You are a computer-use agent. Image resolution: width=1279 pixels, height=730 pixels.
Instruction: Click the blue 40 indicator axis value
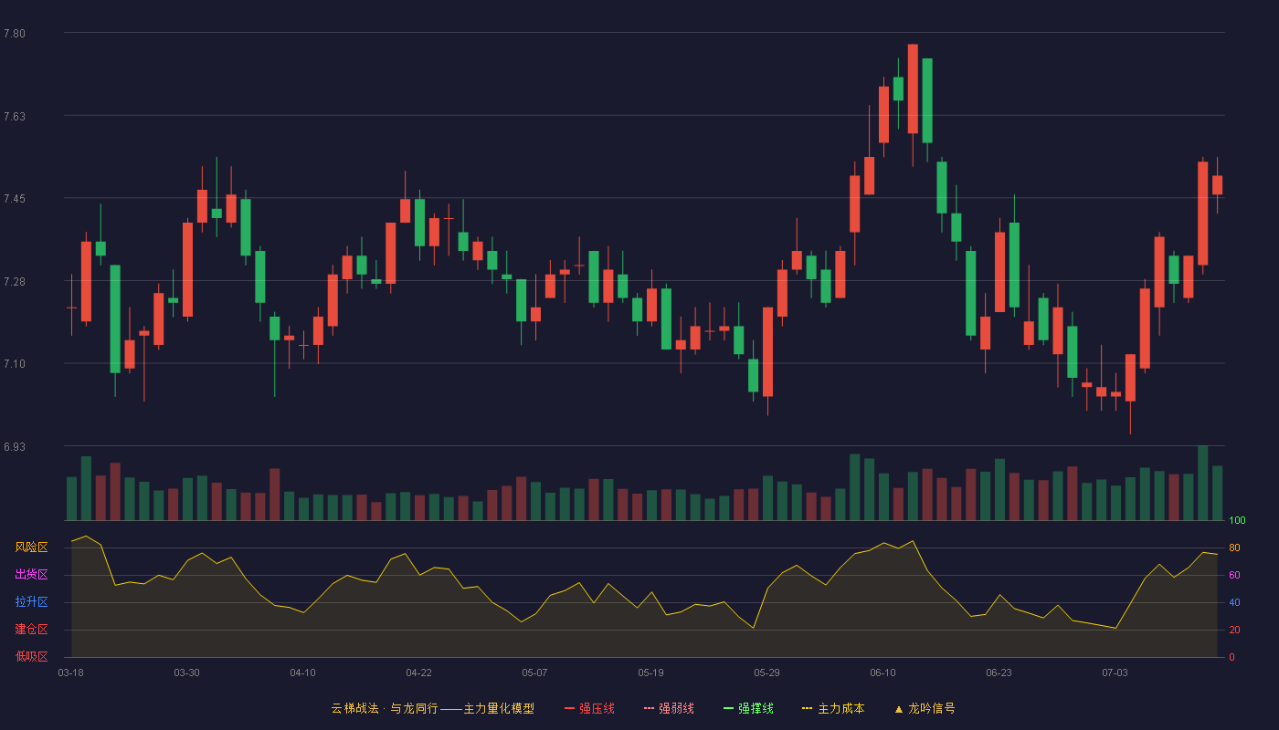point(1234,603)
